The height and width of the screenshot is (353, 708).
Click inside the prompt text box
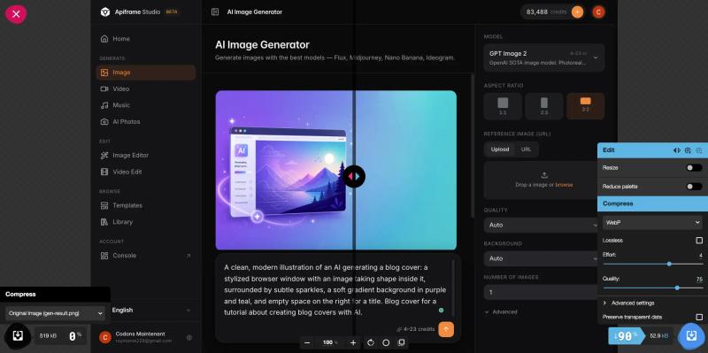tap(335, 289)
